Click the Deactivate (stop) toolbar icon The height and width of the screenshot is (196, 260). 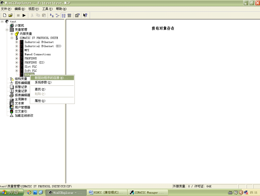(18, 16)
